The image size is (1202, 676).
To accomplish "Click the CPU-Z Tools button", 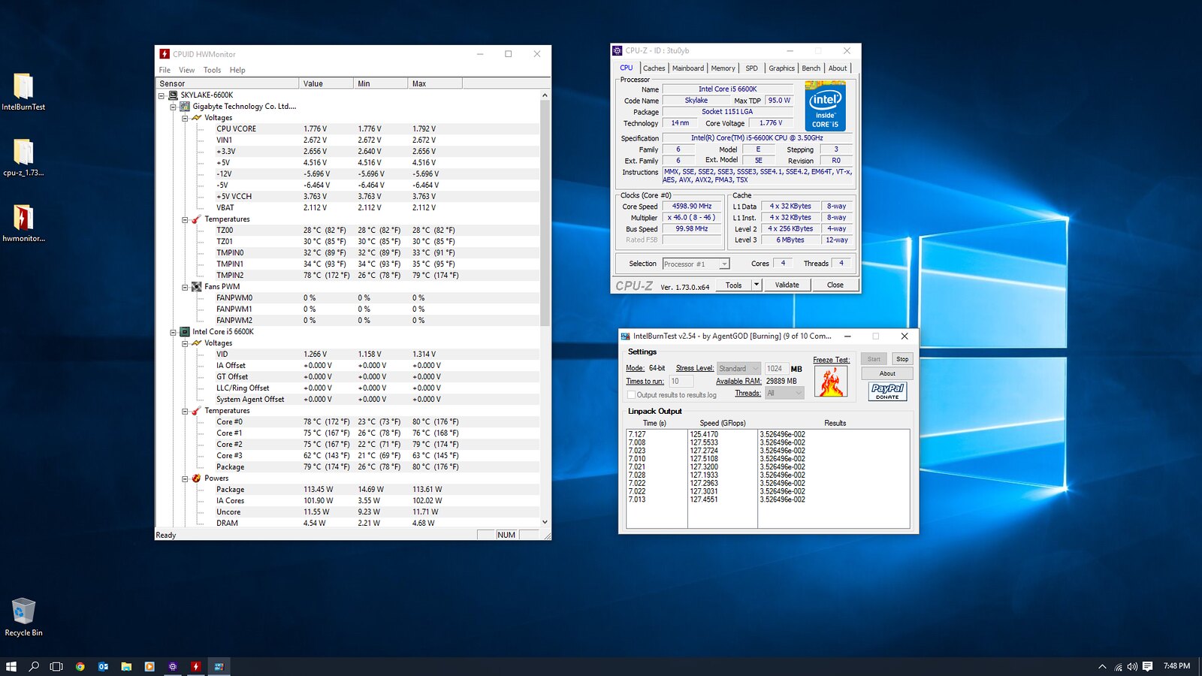I will tap(734, 285).
